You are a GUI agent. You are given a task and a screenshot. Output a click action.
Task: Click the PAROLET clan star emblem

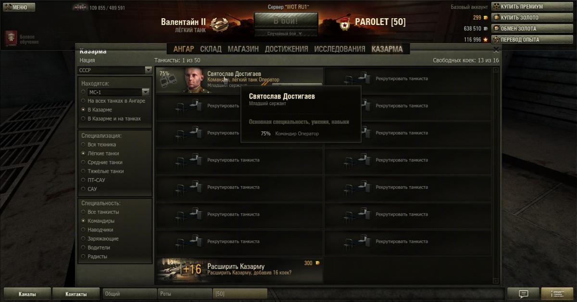tap(344, 24)
